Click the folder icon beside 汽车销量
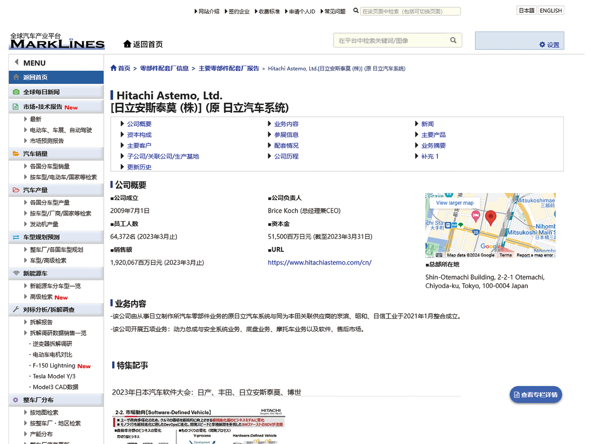This screenshot has height=444, width=593. 16,153
